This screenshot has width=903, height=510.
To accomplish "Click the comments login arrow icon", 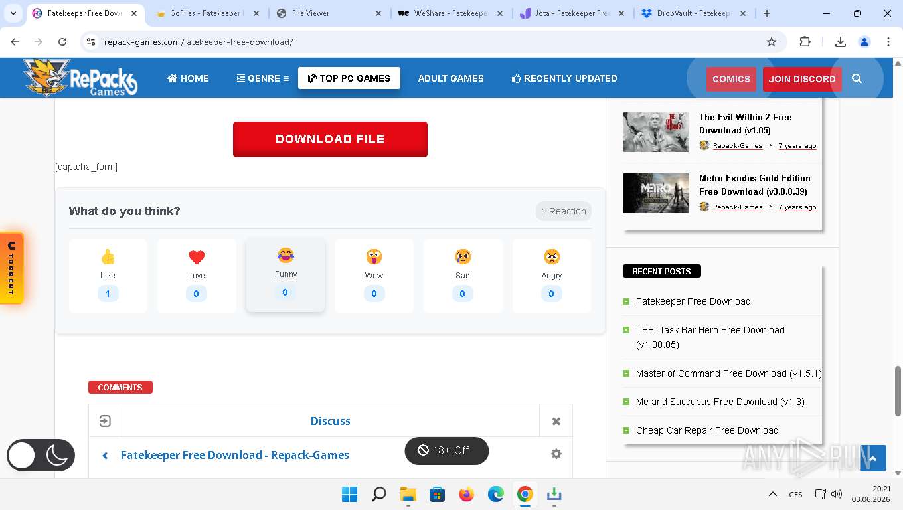I will [x=105, y=421].
